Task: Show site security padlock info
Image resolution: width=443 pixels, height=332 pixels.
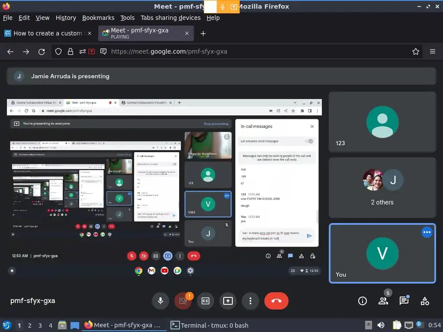Action: click(71, 52)
